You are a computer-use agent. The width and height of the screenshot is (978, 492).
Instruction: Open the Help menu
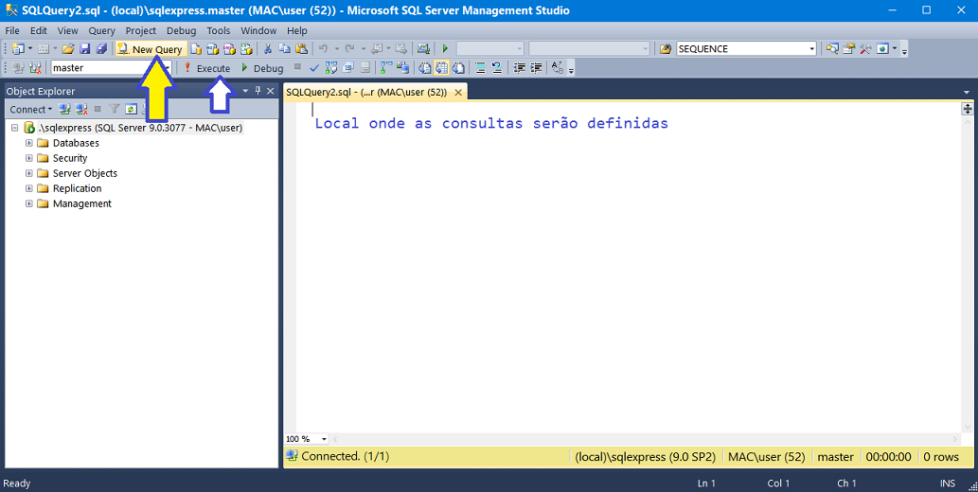coord(297,30)
